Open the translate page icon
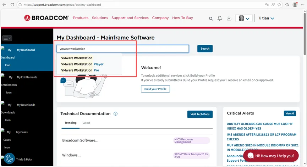This screenshot has height=167, width=307. tap(267, 5)
